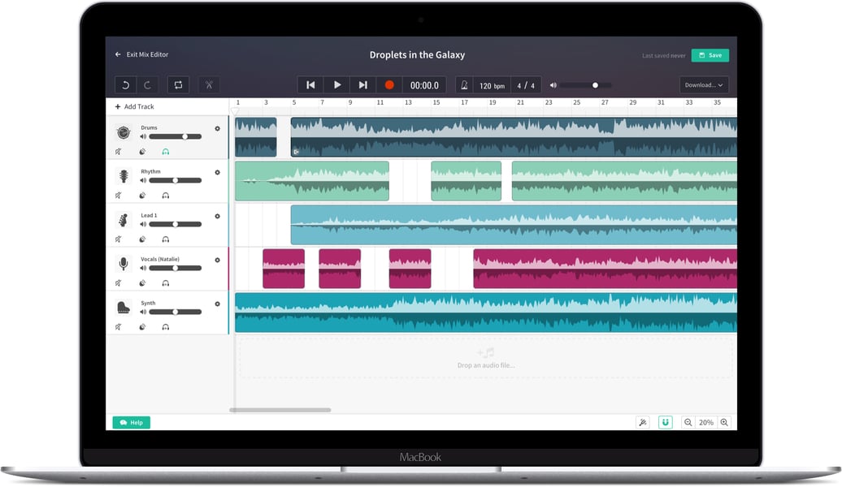Viewport: 842px width, 487px height.
Task: Open the Drums track settings gear
Action: [218, 129]
